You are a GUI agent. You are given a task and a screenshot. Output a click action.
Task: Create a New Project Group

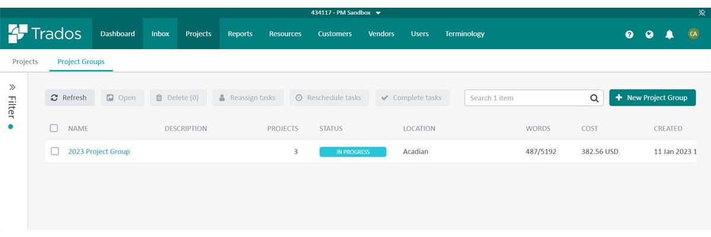click(652, 98)
